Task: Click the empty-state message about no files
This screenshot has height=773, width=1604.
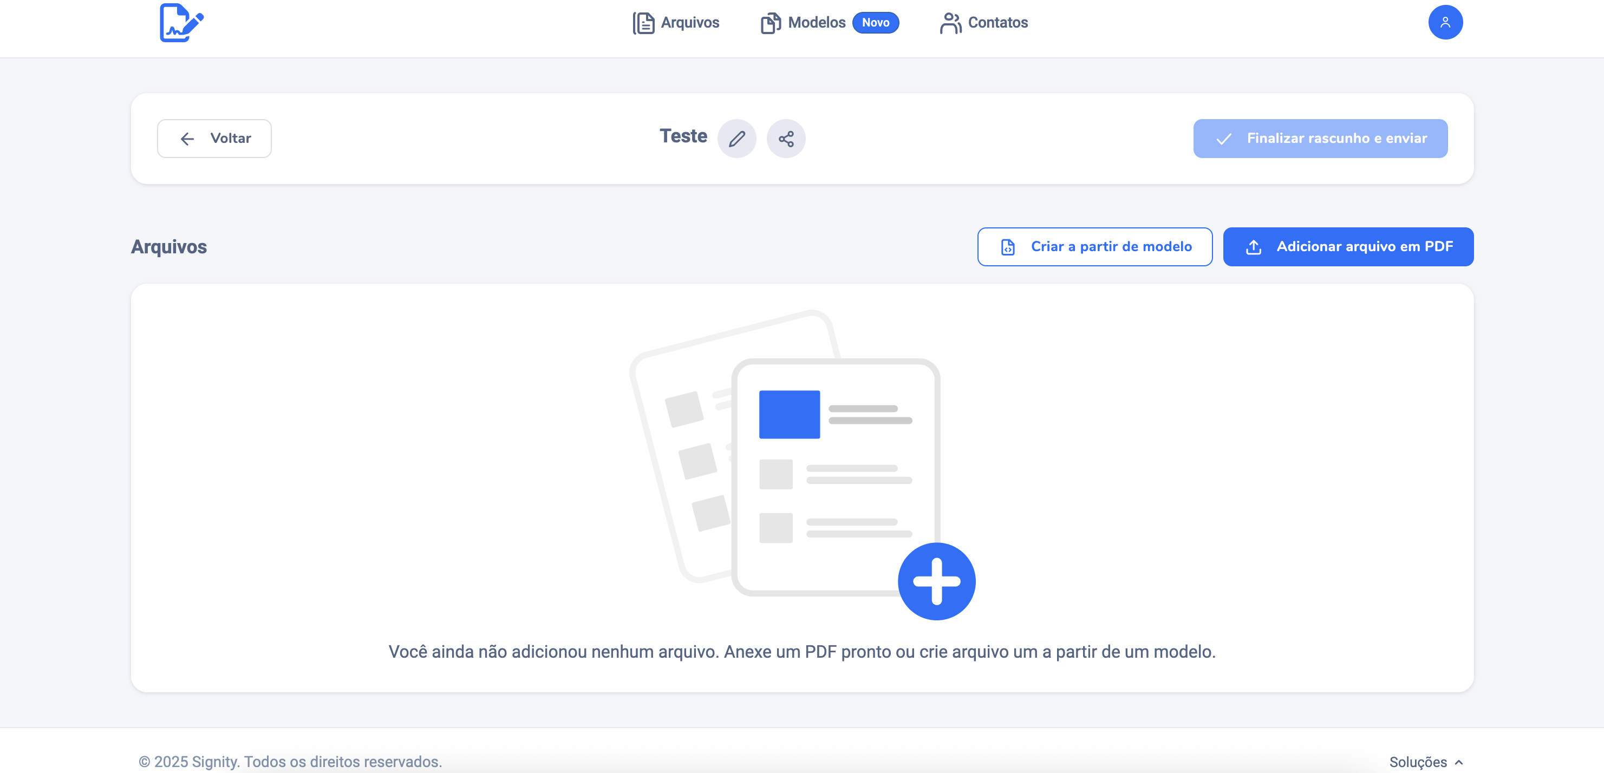Action: pyautogui.click(x=802, y=652)
